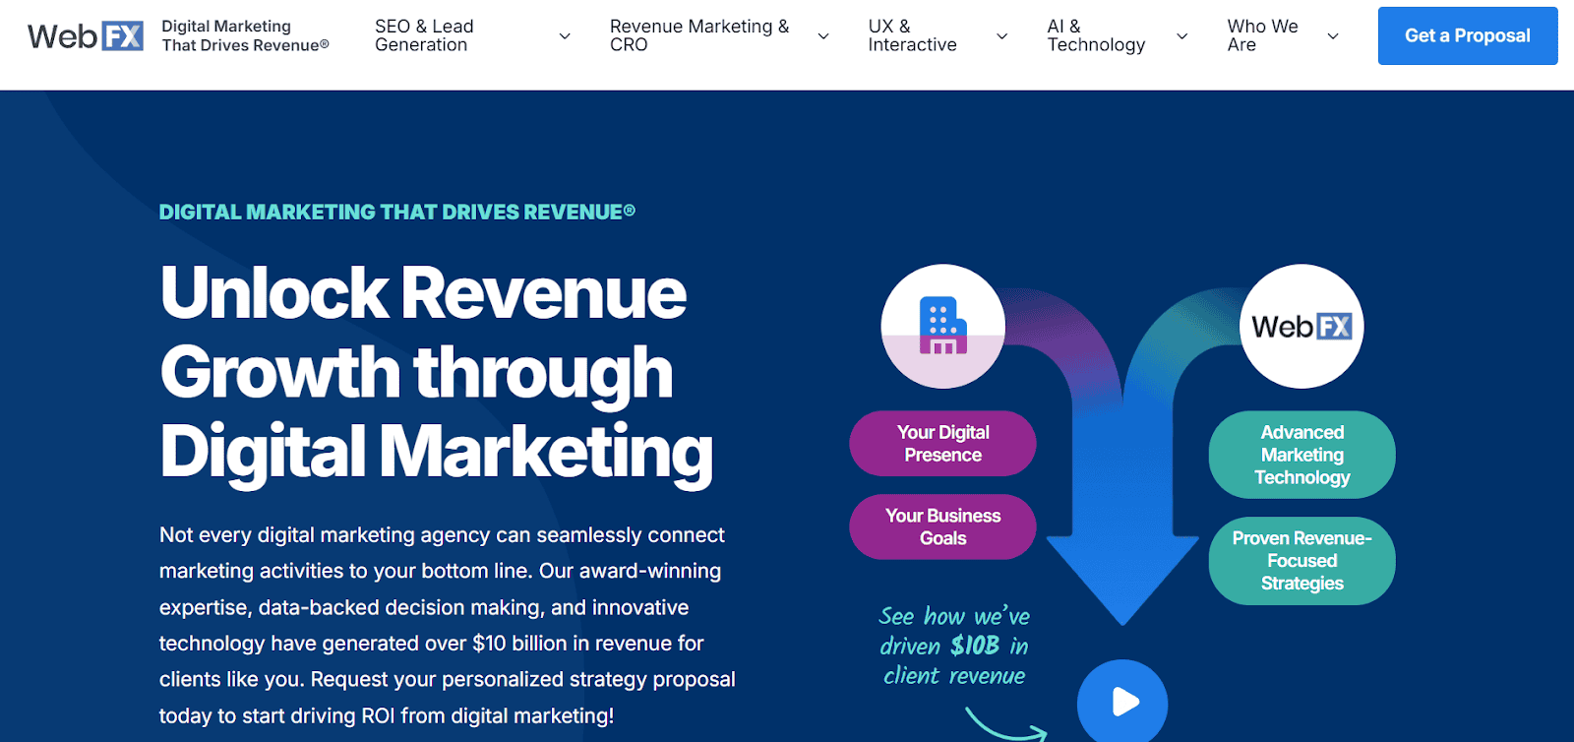This screenshot has height=742, width=1574.
Task: Expand SEO & Lead Generation chevron
Action: point(565,36)
